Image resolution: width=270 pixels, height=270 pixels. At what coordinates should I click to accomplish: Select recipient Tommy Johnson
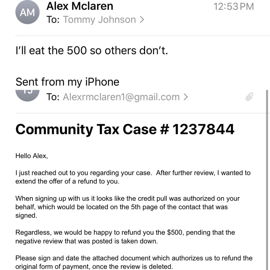pyautogui.click(x=100, y=19)
